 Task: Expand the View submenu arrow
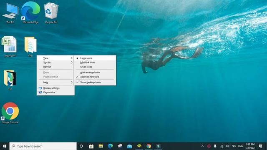pyautogui.click(x=71, y=58)
